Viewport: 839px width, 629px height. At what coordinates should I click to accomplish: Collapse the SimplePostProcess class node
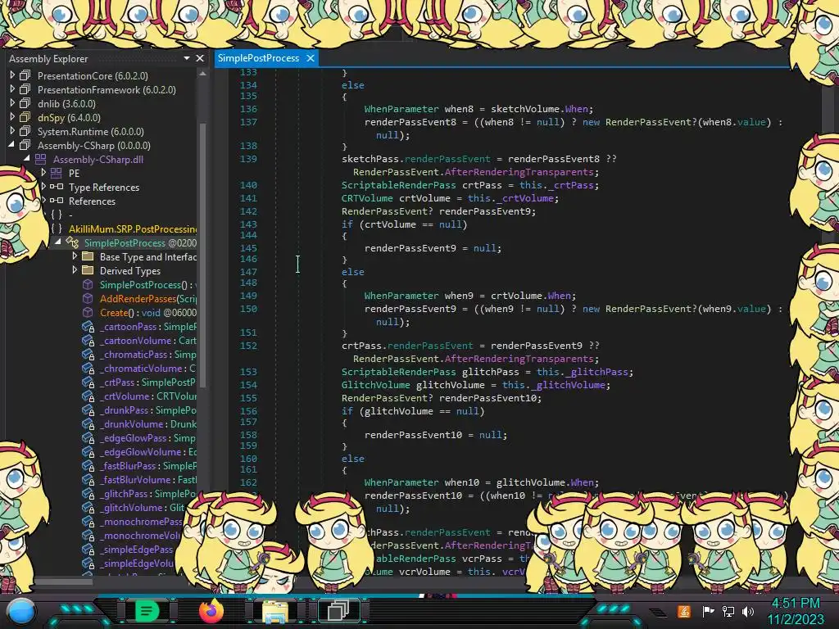pyautogui.click(x=58, y=242)
